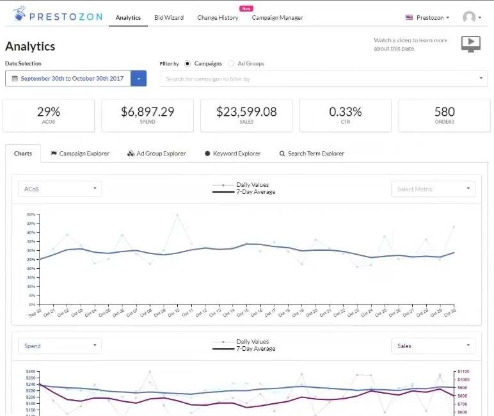The width and height of the screenshot is (494, 416).
Task: Open Campaign Explorer via its flag icon
Action: coord(54,154)
